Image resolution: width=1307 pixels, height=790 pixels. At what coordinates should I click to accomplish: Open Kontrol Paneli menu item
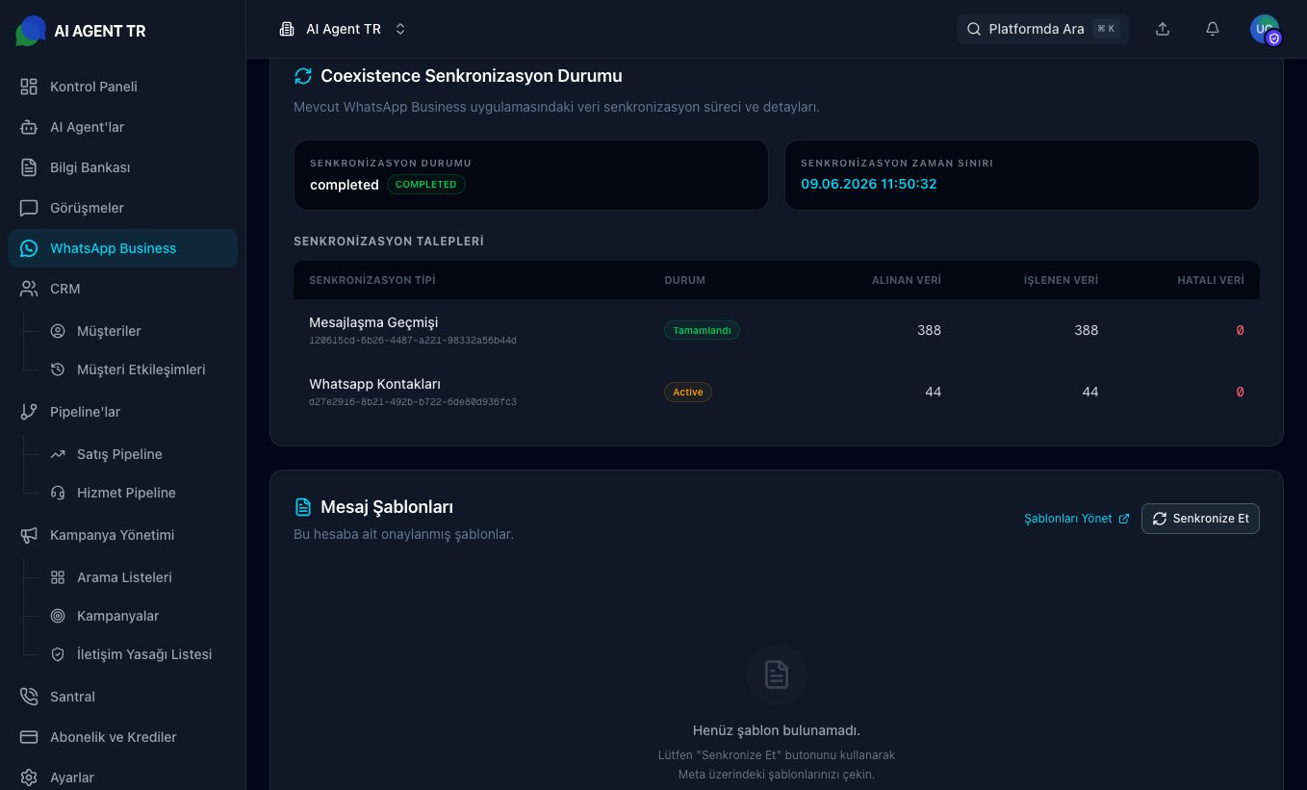[x=122, y=87]
